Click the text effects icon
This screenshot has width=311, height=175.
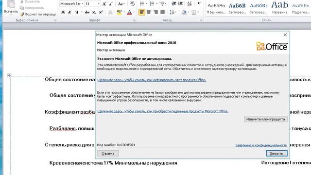110,12
